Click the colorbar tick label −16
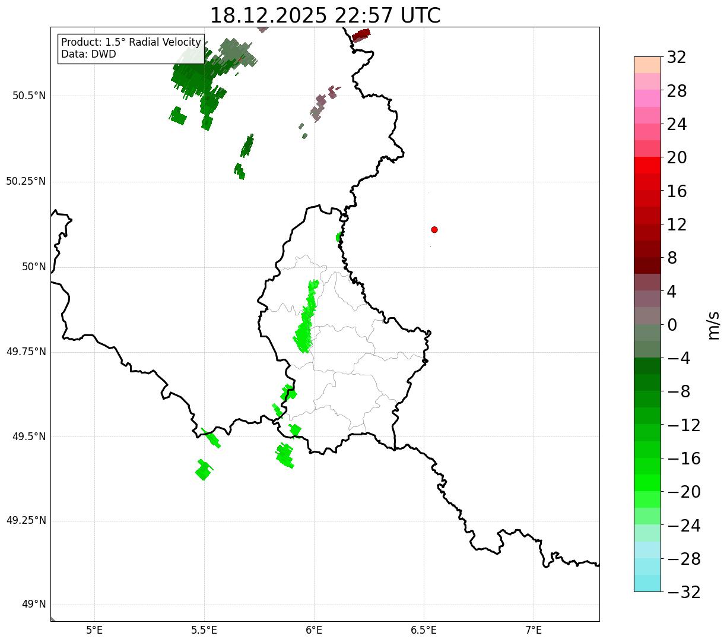The image size is (727, 642). pyautogui.click(x=684, y=458)
